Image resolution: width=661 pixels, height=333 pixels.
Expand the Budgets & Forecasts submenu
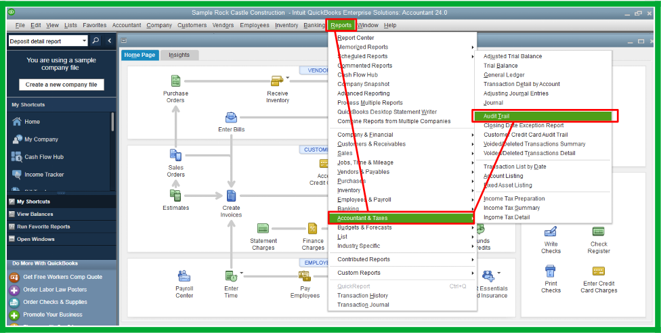[402, 227]
